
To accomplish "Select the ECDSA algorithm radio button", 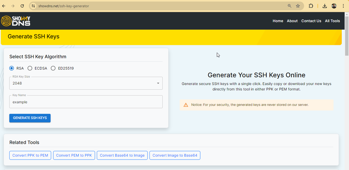I will click(x=30, y=68).
